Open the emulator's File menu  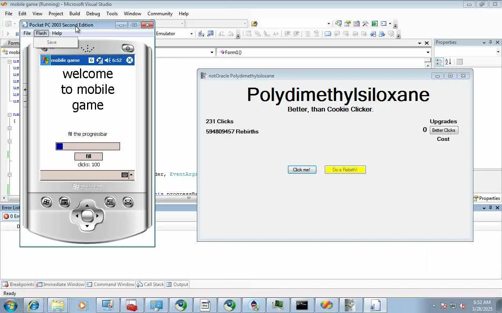pos(27,33)
